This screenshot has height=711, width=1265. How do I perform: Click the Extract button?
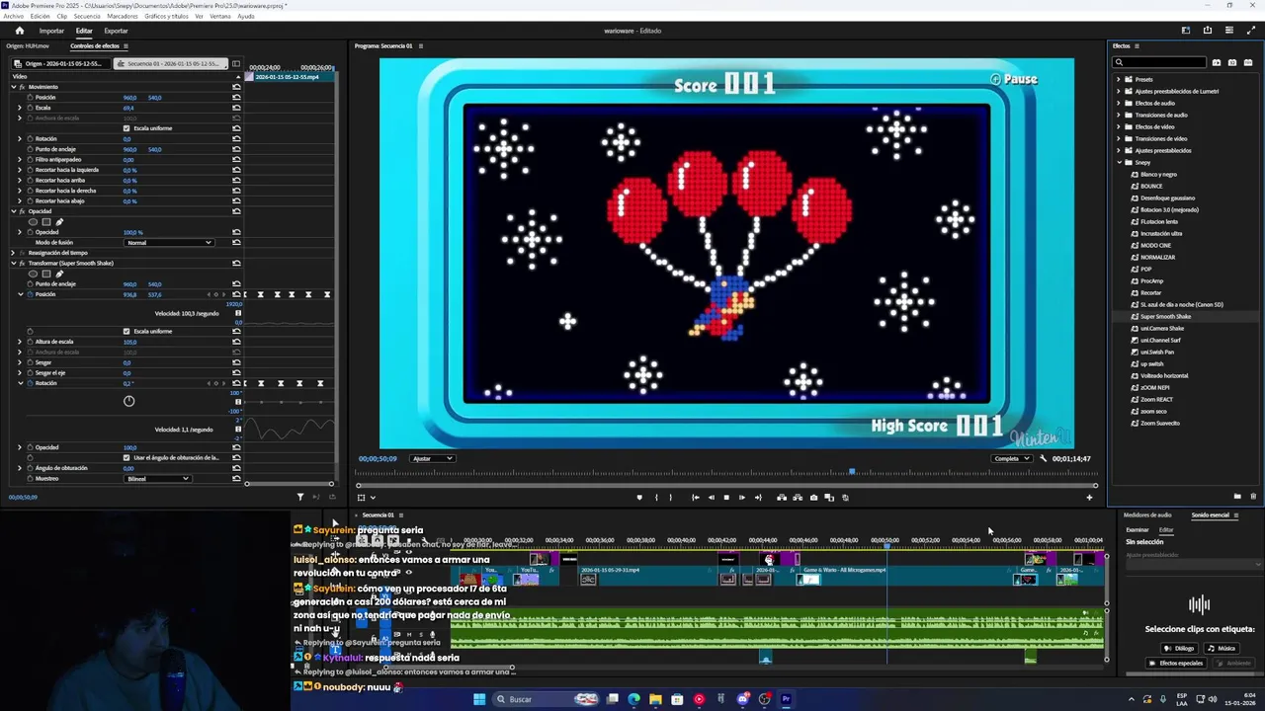pyautogui.click(x=798, y=498)
